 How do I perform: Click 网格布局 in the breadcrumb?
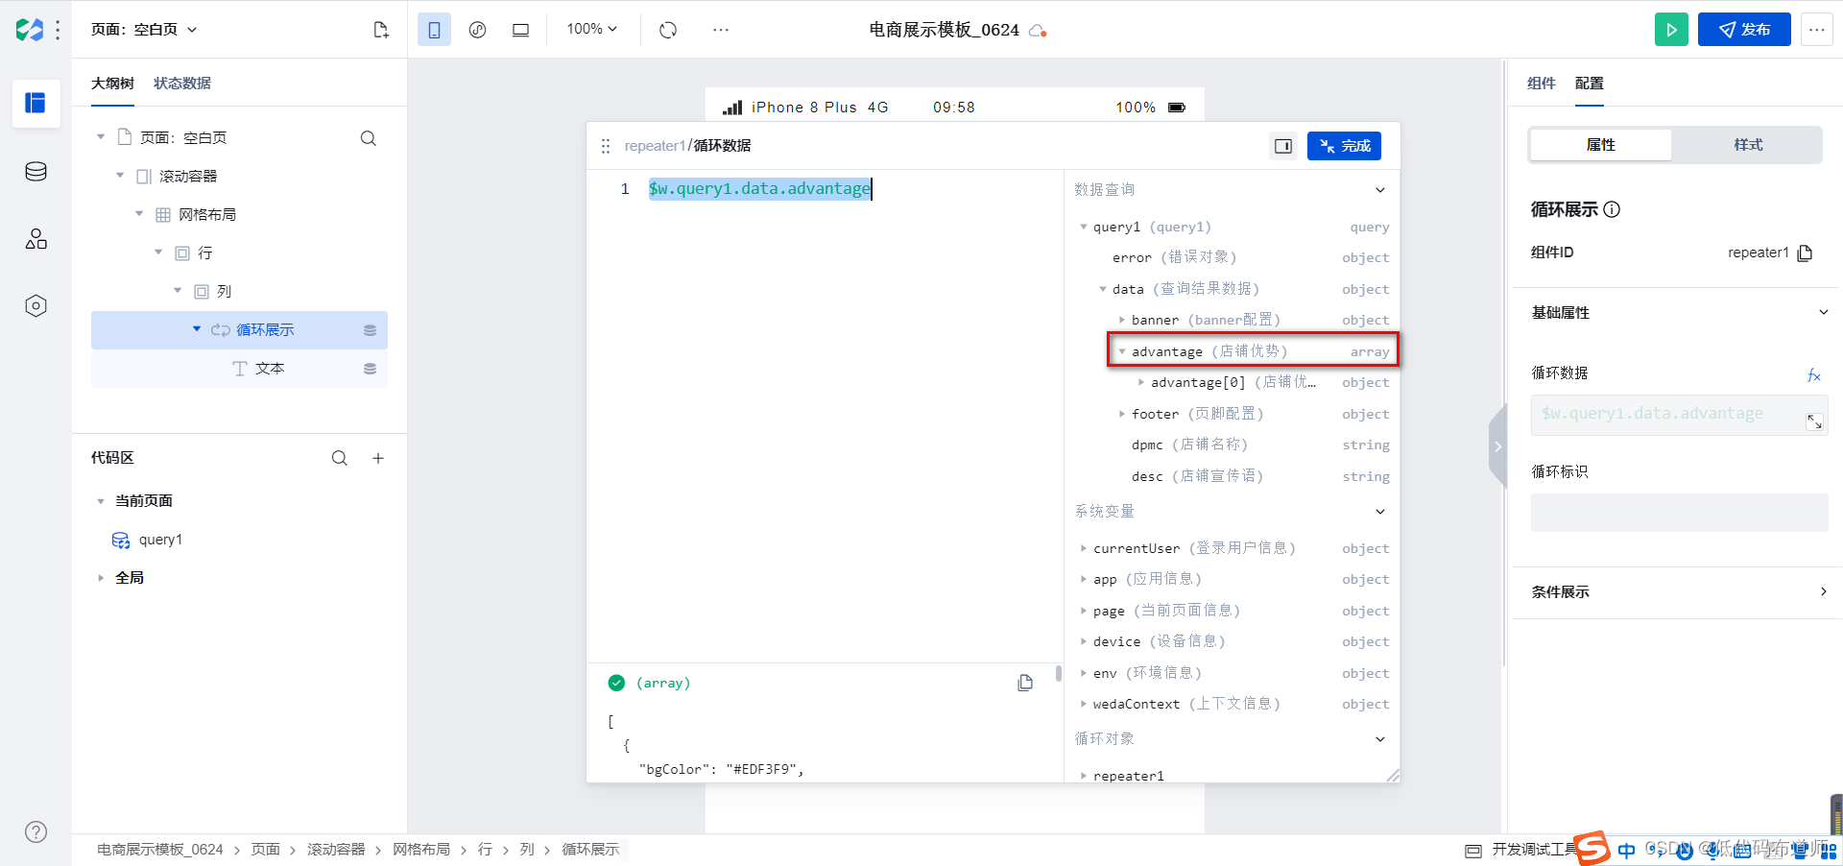(421, 850)
